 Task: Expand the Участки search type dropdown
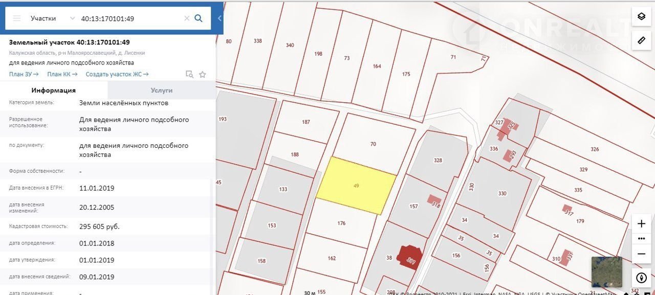72,18
